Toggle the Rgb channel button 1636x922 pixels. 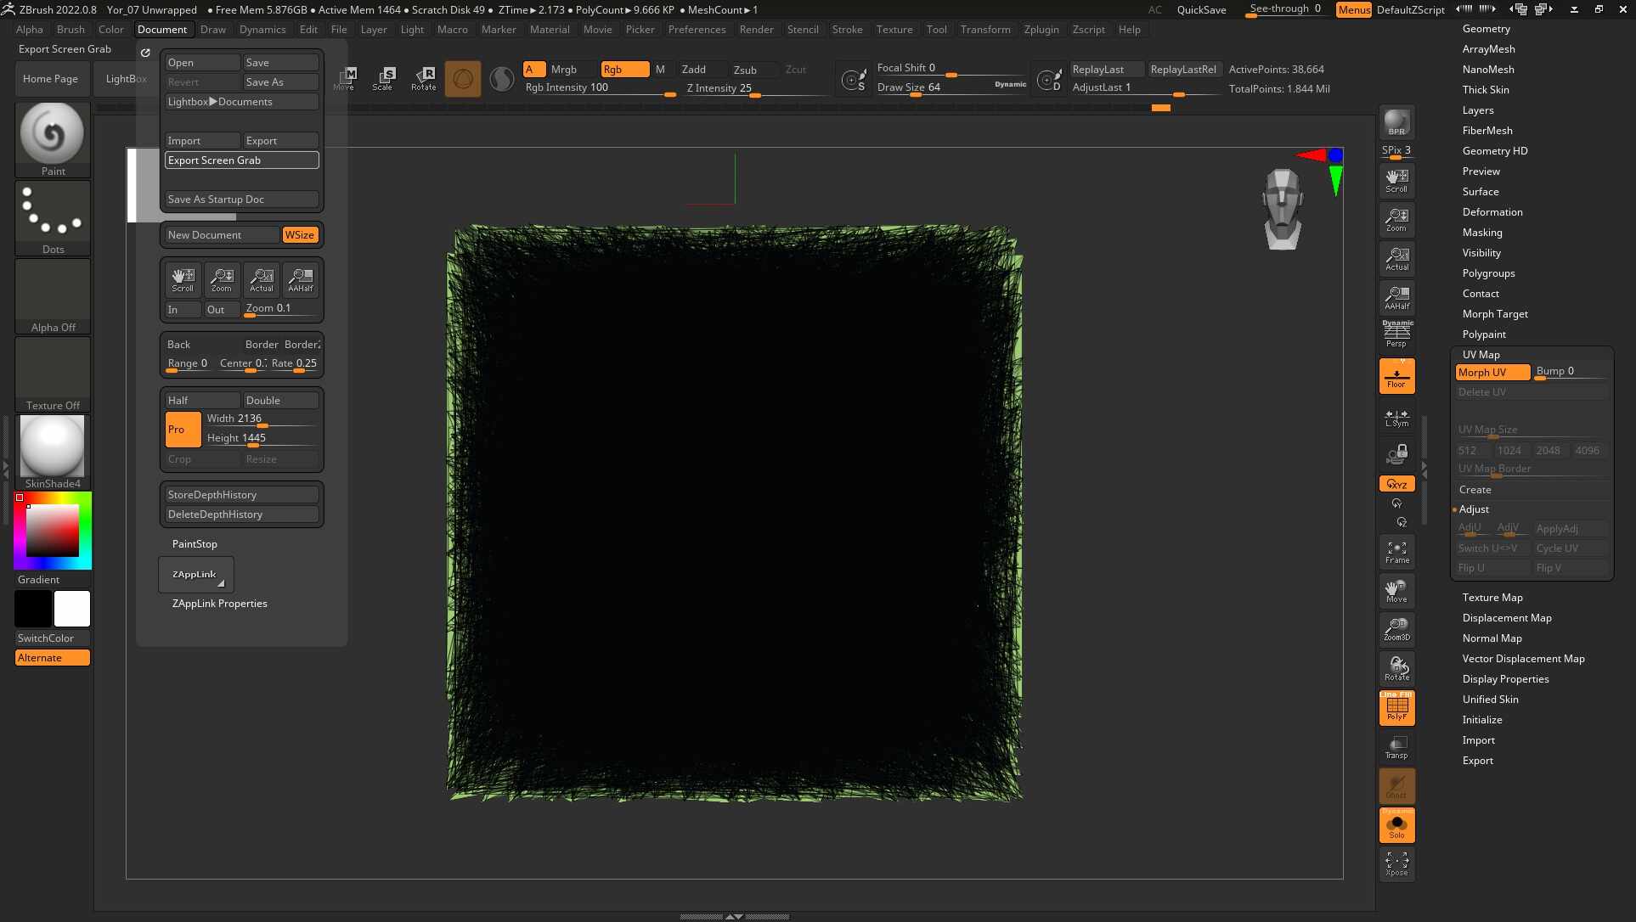624,69
